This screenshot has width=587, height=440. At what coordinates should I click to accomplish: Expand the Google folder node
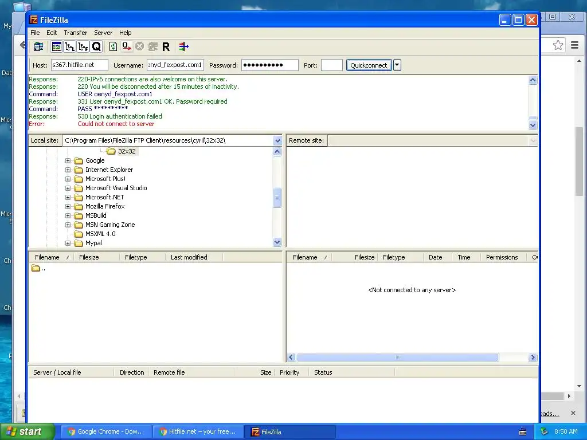(x=68, y=160)
